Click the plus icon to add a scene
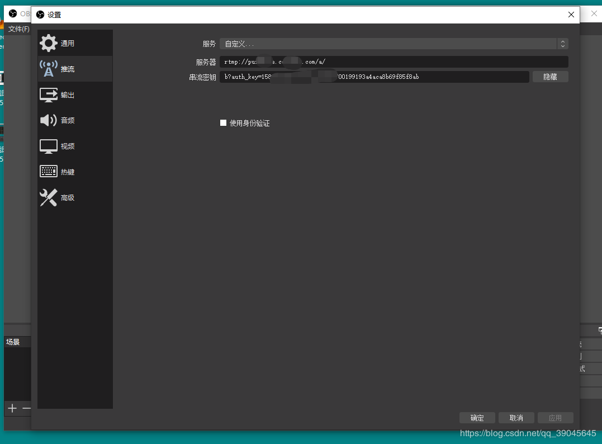The width and height of the screenshot is (602, 444). 12,408
